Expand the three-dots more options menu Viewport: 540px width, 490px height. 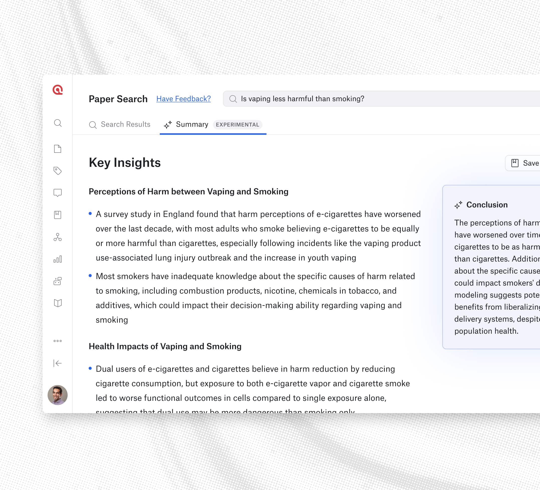[58, 341]
